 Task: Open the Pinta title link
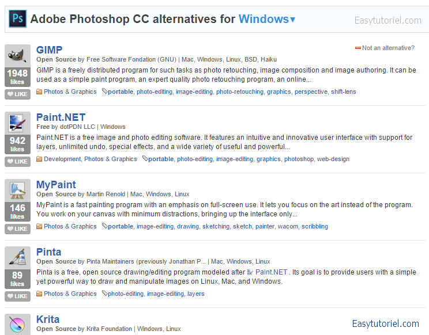click(48, 252)
